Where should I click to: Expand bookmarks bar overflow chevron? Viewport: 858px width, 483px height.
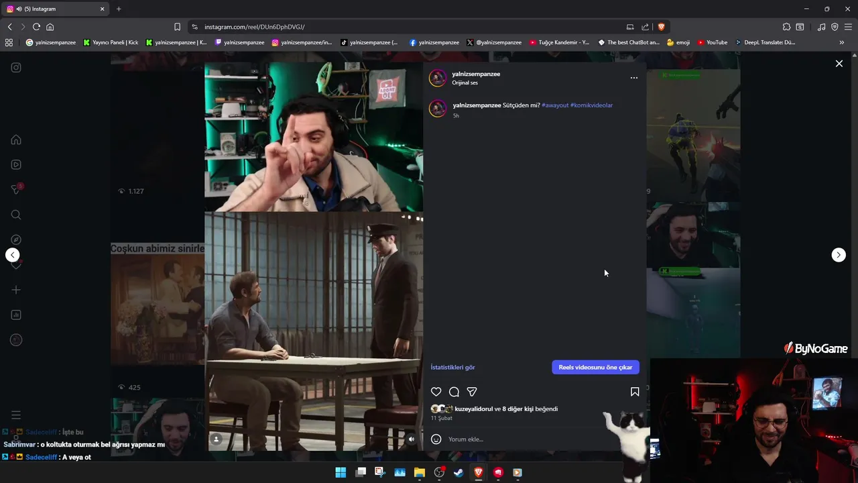click(842, 42)
